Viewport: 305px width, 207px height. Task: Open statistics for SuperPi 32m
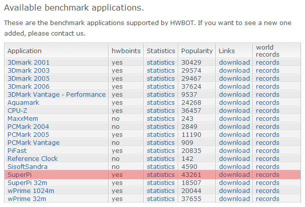[161, 182]
